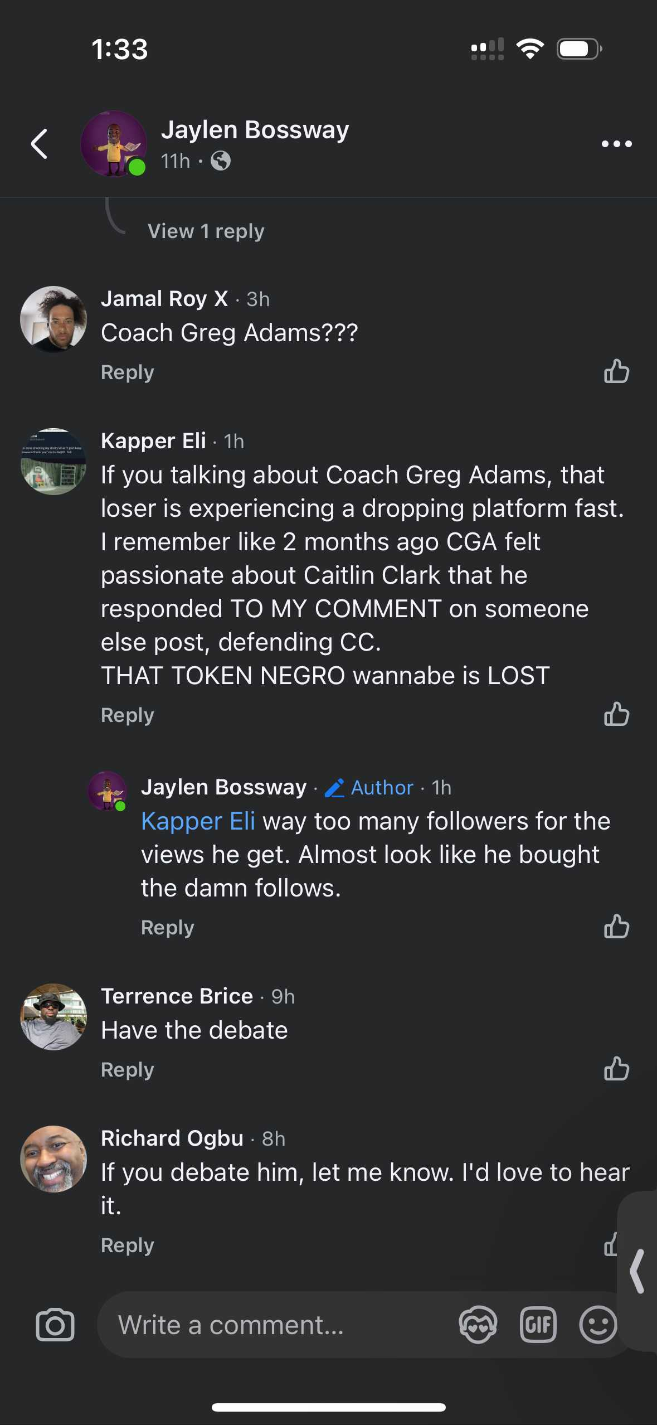Open the camera icon to attach a photo

pyautogui.click(x=55, y=1325)
